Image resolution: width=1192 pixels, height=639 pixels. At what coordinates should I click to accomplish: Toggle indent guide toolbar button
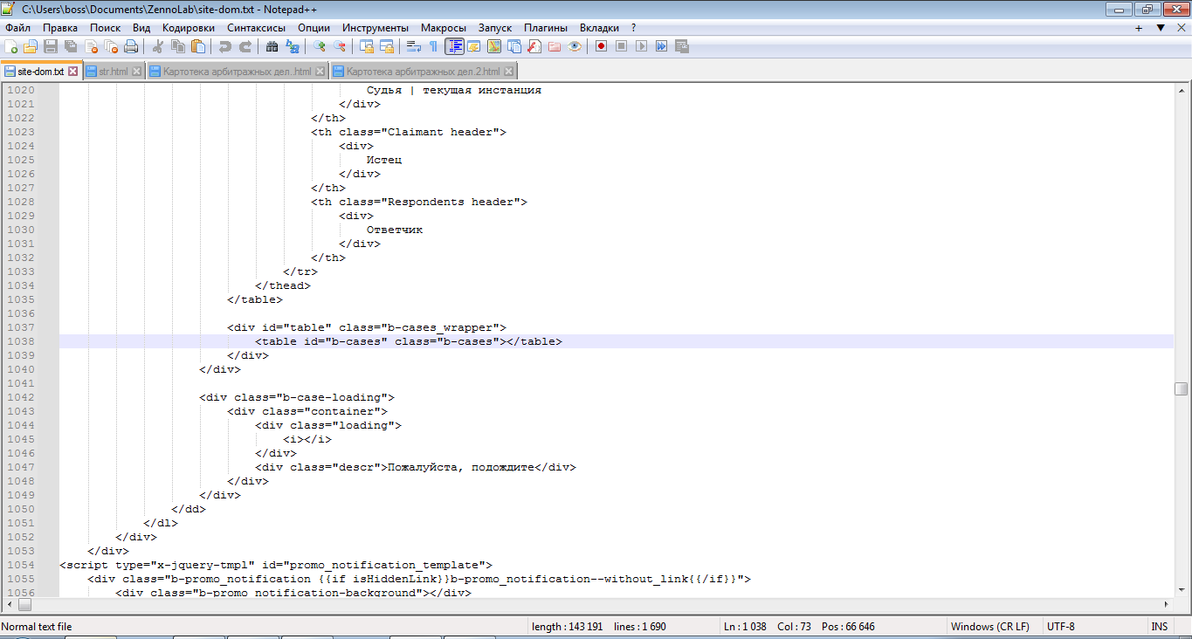click(x=454, y=46)
